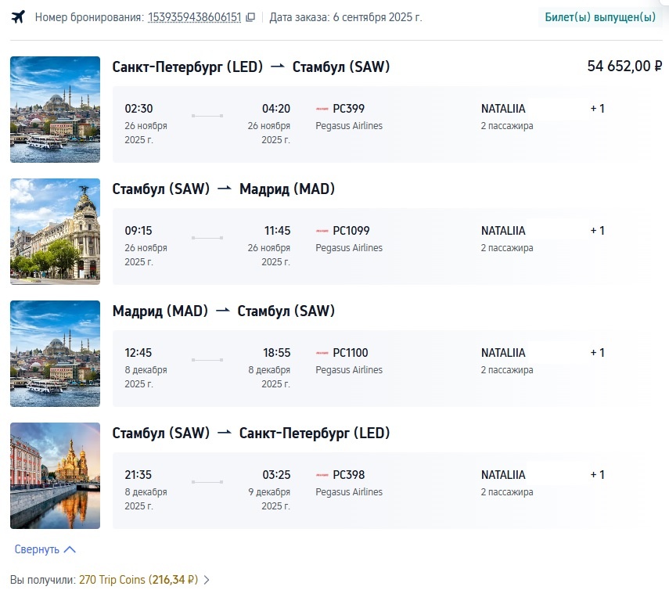Show extra passenger +1 on PC398 row
669x590 pixels.
point(597,475)
